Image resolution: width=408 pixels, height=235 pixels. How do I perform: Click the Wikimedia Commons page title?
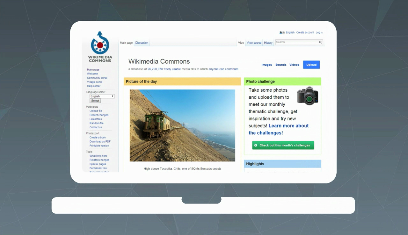coord(159,61)
